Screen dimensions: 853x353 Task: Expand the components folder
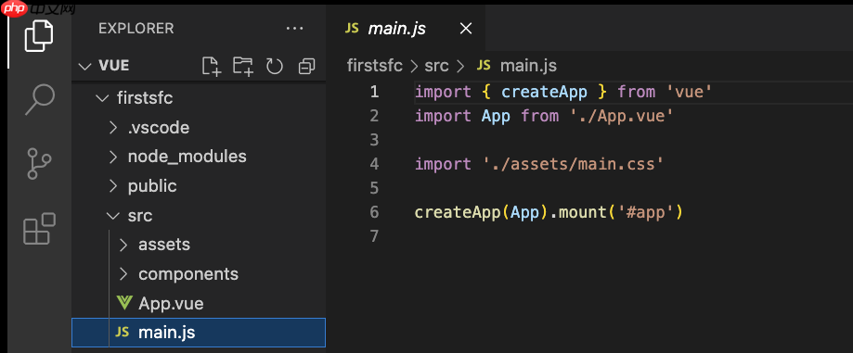tap(188, 273)
